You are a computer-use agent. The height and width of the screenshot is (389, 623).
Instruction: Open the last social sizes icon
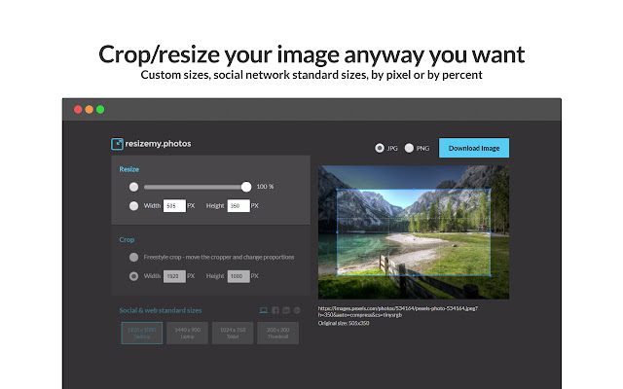[297, 310]
